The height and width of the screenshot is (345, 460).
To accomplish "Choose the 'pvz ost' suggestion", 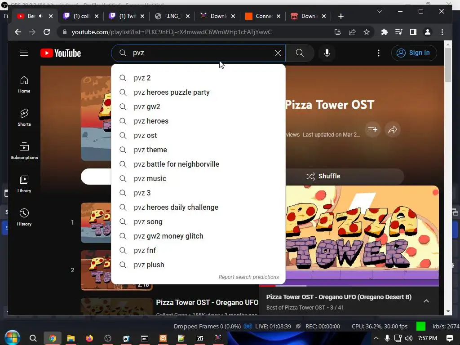I will [198, 136].
